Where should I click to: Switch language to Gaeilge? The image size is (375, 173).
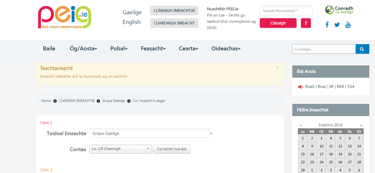pos(132,12)
